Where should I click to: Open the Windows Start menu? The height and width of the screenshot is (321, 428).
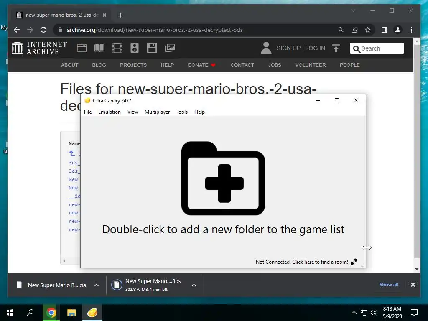[x=10, y=313]
